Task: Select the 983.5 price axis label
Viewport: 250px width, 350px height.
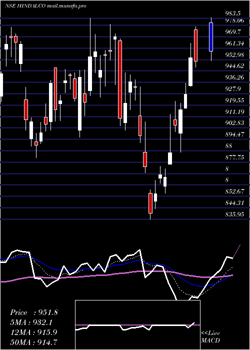Action: coord(232,13)
